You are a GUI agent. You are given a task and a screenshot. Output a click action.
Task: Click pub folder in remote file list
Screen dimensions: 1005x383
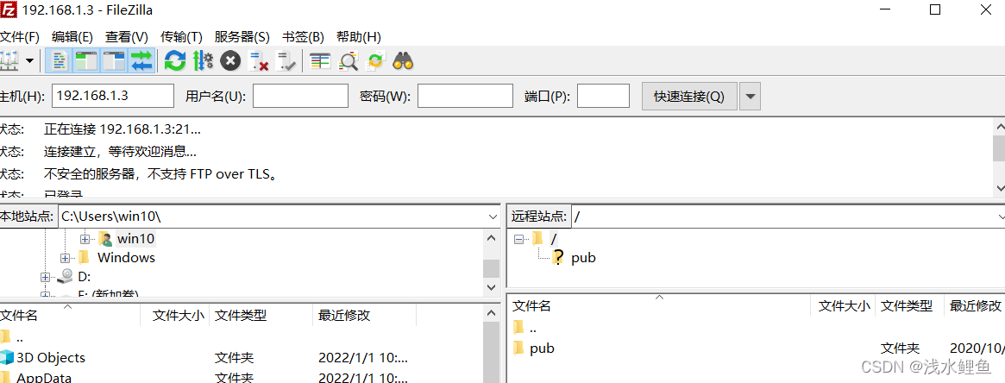542,348
